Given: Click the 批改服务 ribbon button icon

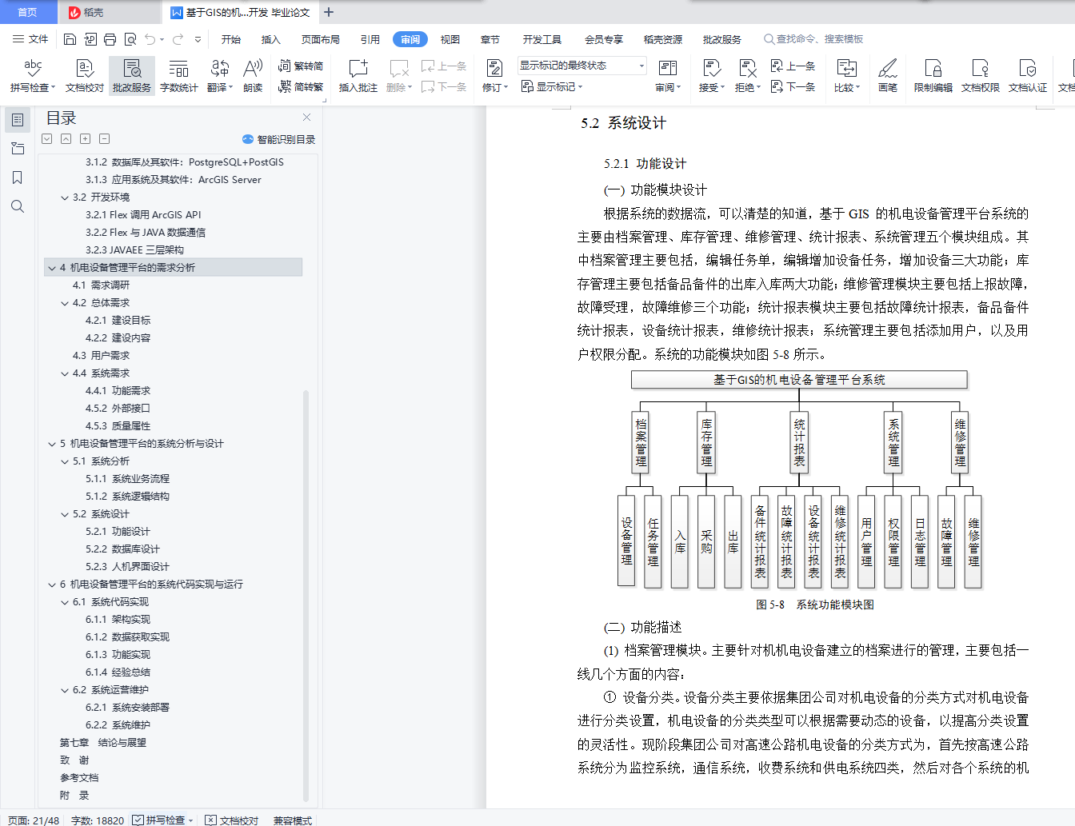Looking at the screenshot, I should coord(132,68).
